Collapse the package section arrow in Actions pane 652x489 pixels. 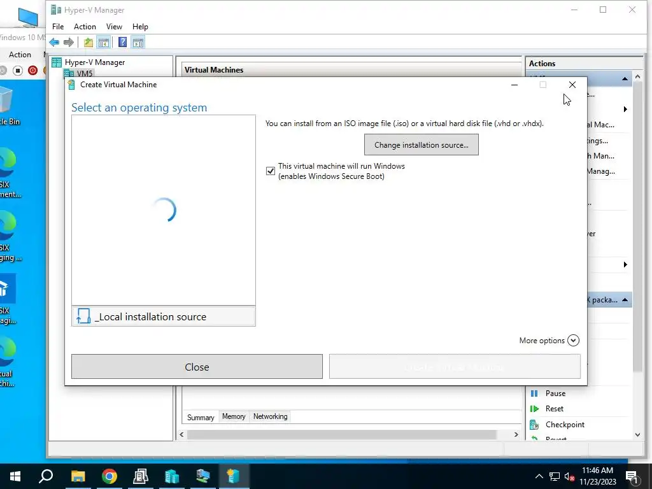pyautogui.click(x=625, y=300)
